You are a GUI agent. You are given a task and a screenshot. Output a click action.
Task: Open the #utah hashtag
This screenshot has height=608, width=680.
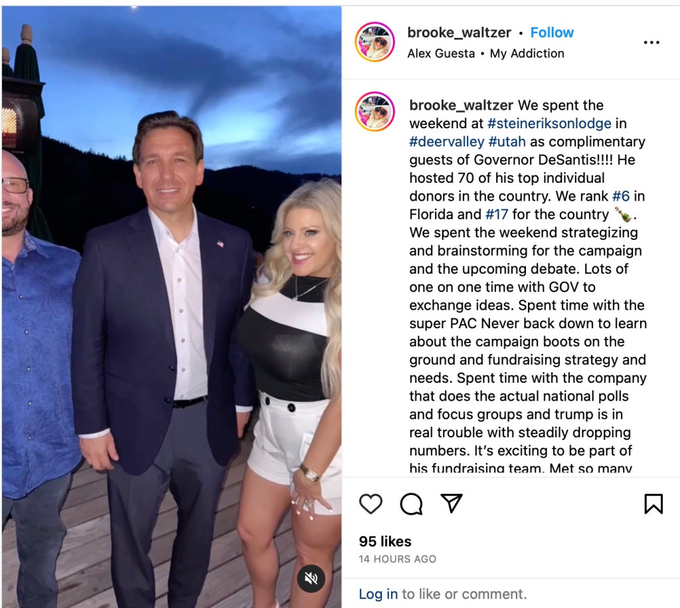click(x=507, y=142)
